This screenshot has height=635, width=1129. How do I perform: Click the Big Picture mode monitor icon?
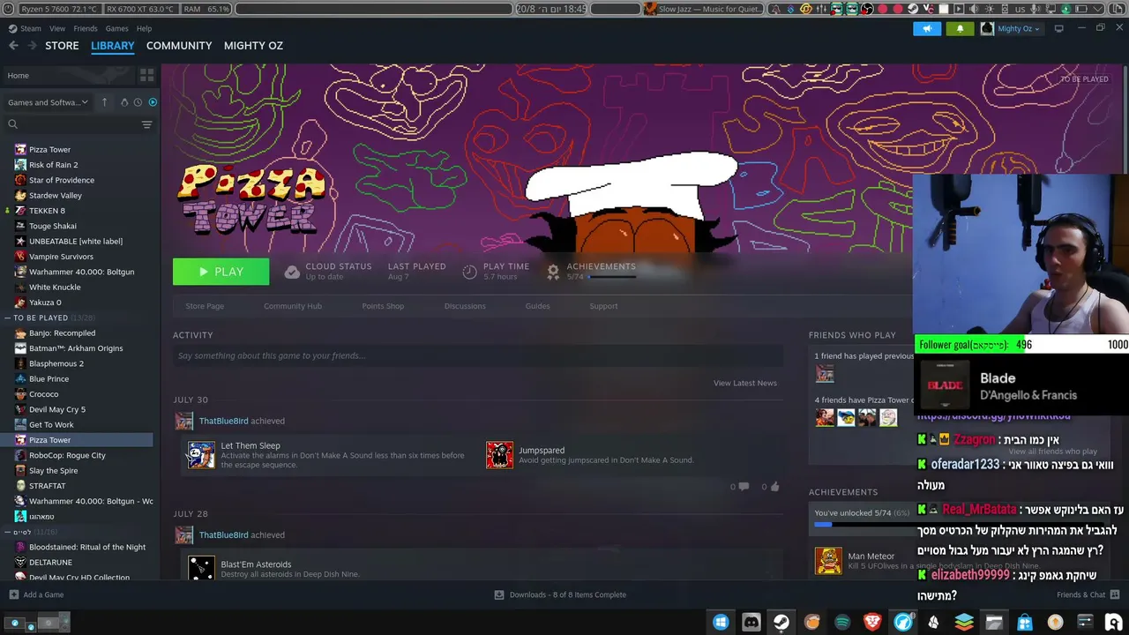(1059, 28)
